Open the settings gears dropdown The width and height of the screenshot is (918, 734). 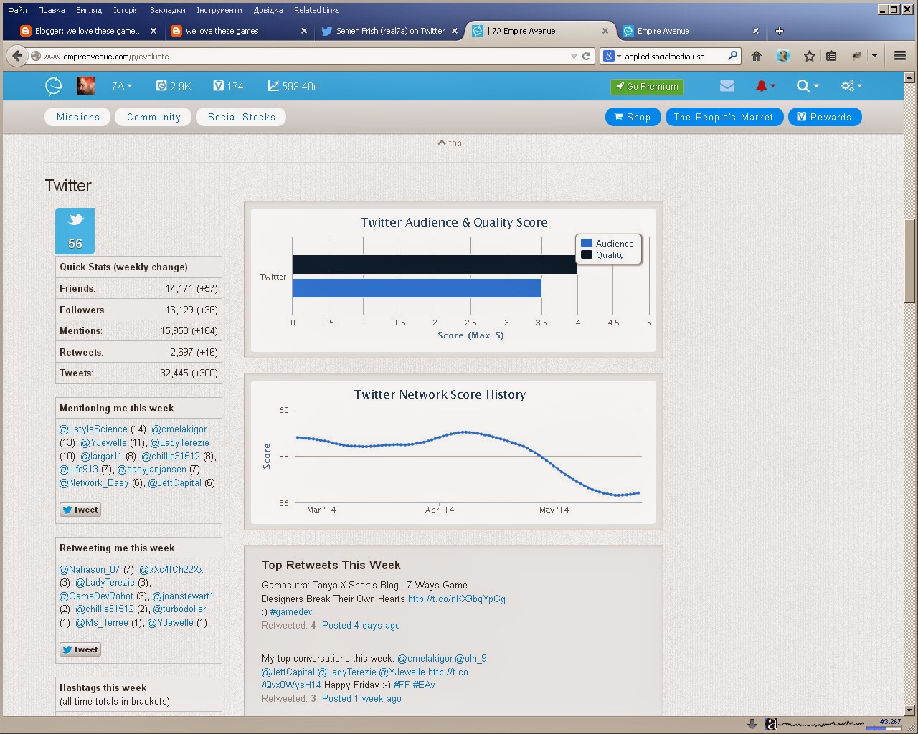click(x=851, y=86)
